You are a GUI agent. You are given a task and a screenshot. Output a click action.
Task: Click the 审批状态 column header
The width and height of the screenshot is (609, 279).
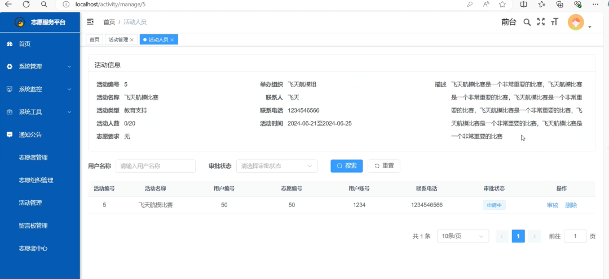[494, 188]
